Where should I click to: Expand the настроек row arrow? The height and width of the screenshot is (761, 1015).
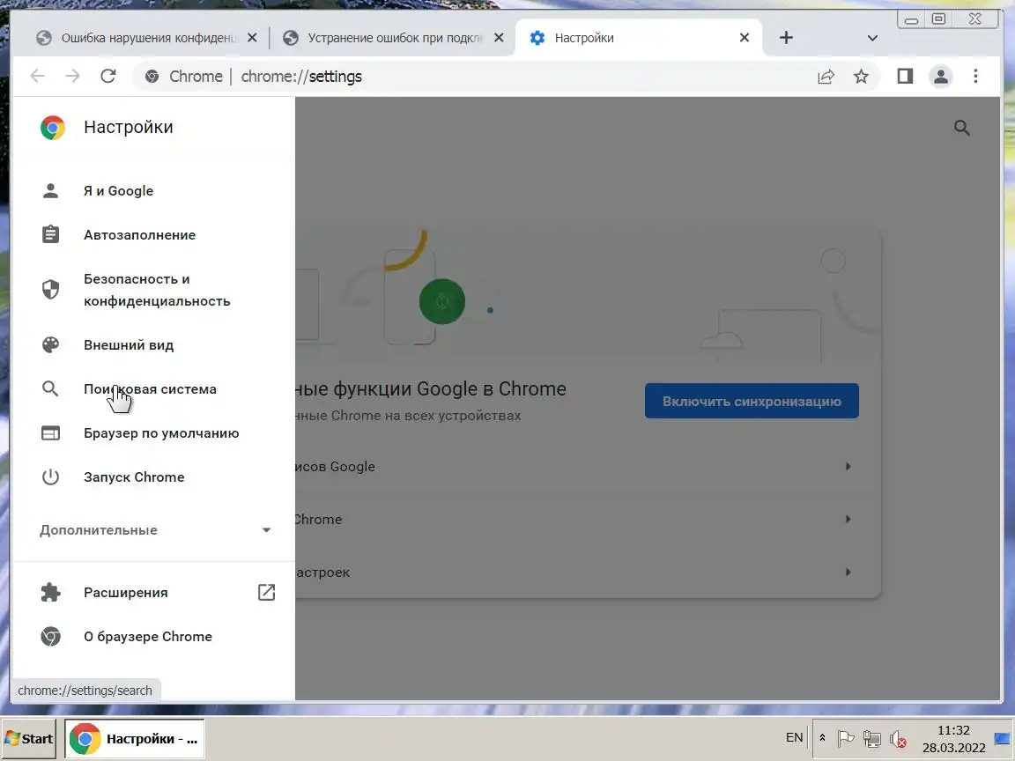[x=848, y=572]
